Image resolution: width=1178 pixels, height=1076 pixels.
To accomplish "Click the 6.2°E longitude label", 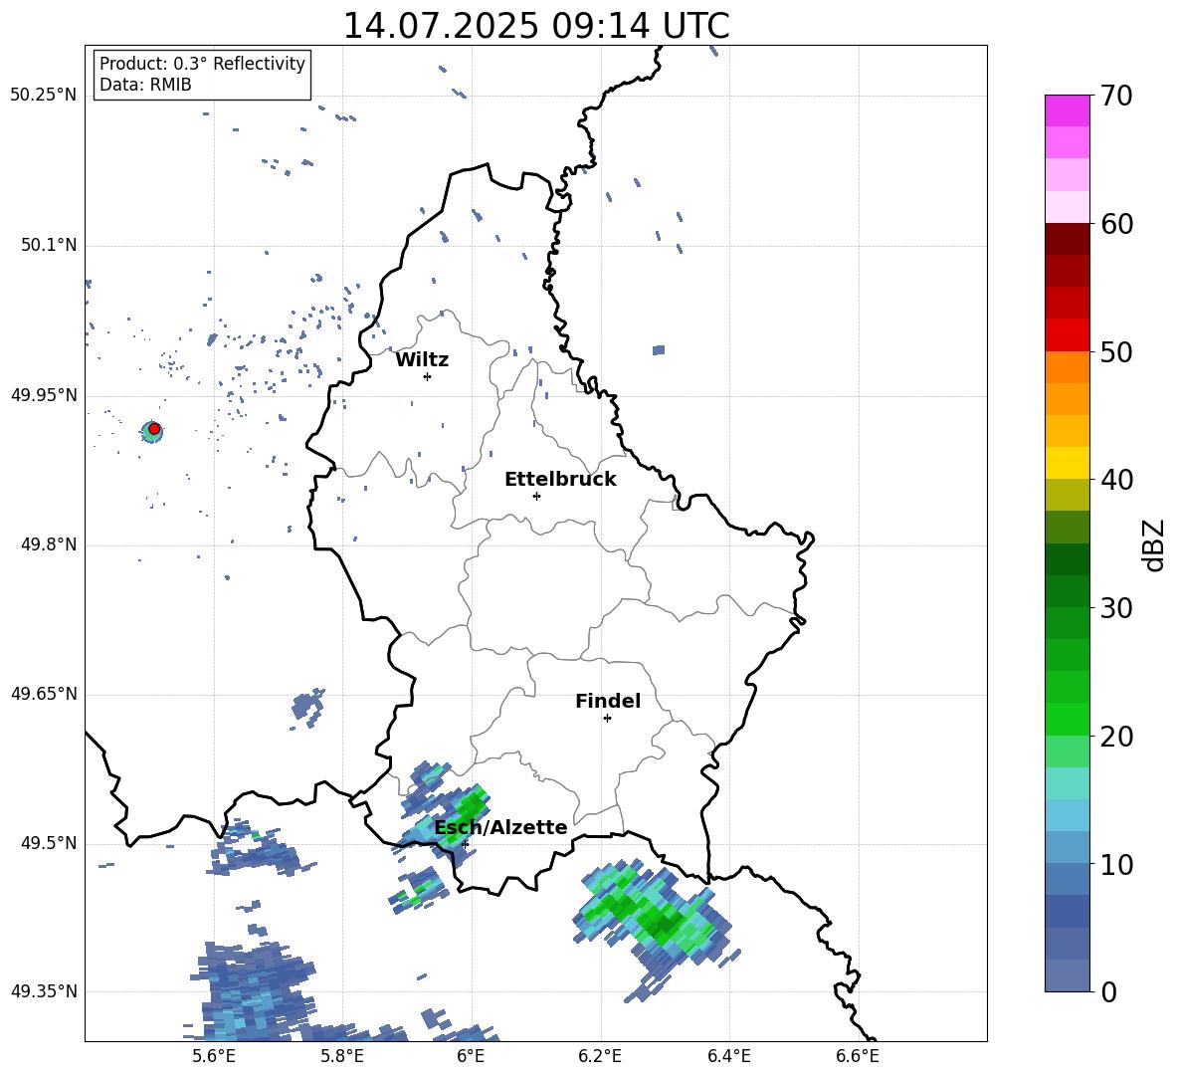I will (600, 1056).
